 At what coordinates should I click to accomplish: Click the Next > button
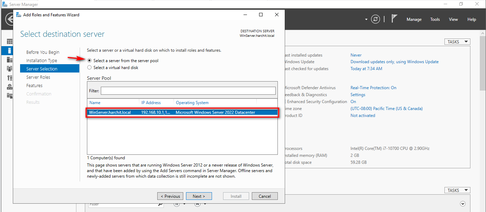(x=199, y=196)
